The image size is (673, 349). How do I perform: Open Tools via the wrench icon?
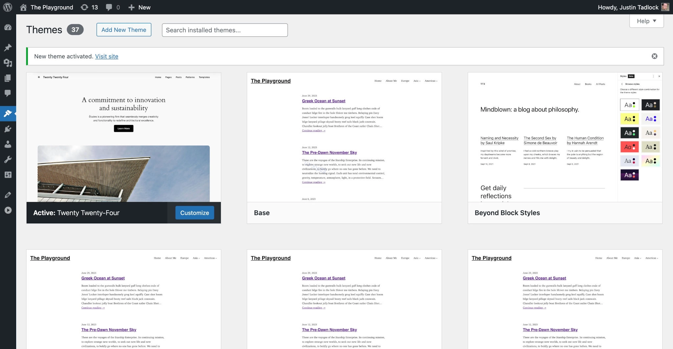(8, 159)
